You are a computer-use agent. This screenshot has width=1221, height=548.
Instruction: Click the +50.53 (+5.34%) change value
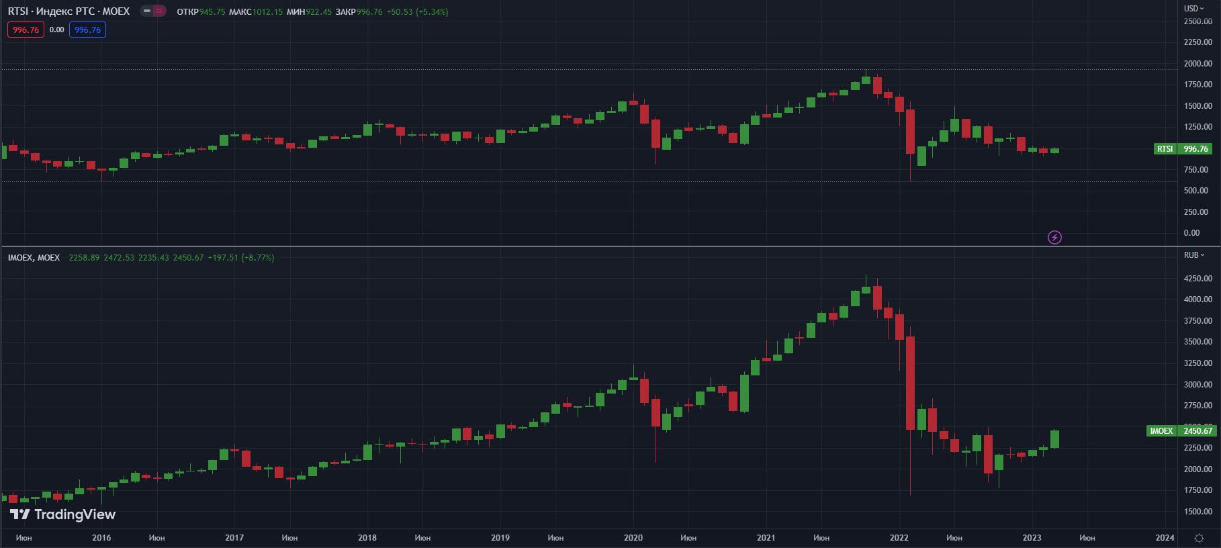(x=417, y=12)
